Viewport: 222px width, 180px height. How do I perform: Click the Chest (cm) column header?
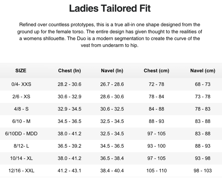click(156, 71)
